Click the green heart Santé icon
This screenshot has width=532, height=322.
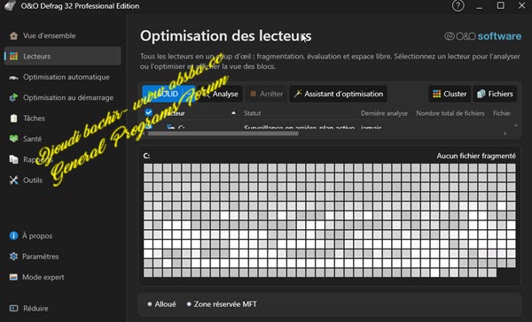coord(13,139)
